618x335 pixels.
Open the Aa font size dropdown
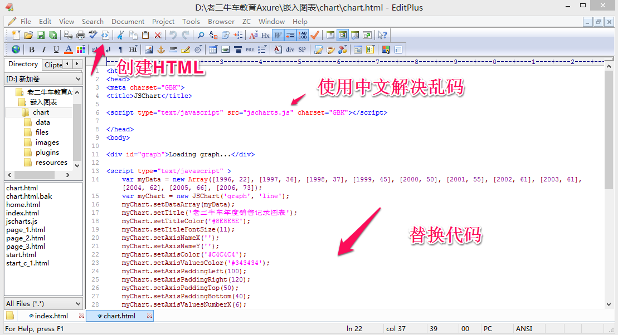(x=253, y=36)
